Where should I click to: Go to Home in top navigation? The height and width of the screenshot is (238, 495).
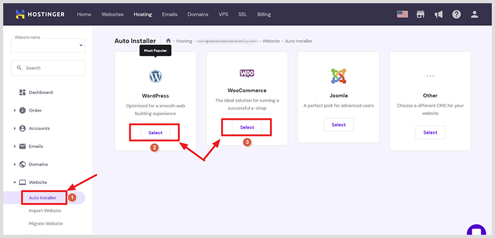click(84, 14)
